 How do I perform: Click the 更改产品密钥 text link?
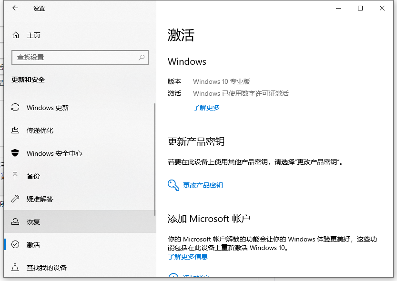click(x=203, y=185)
